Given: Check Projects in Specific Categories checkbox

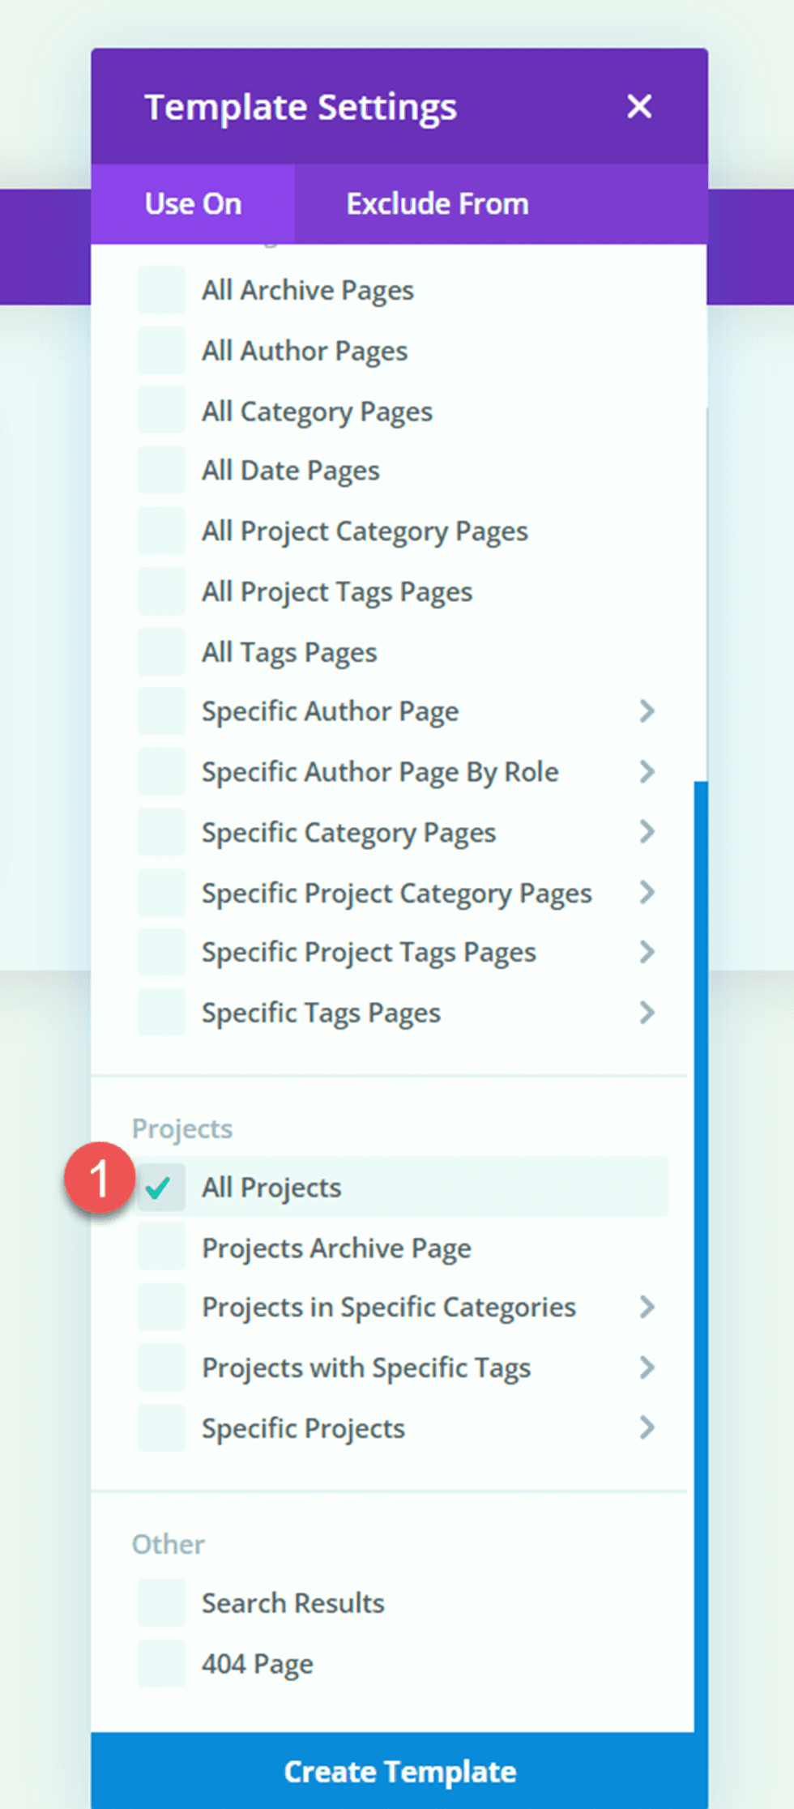Looking at the screenshot, I should (161, 1307).
